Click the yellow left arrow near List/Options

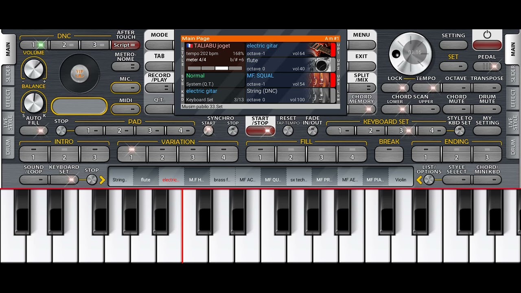tap(419, 180)
